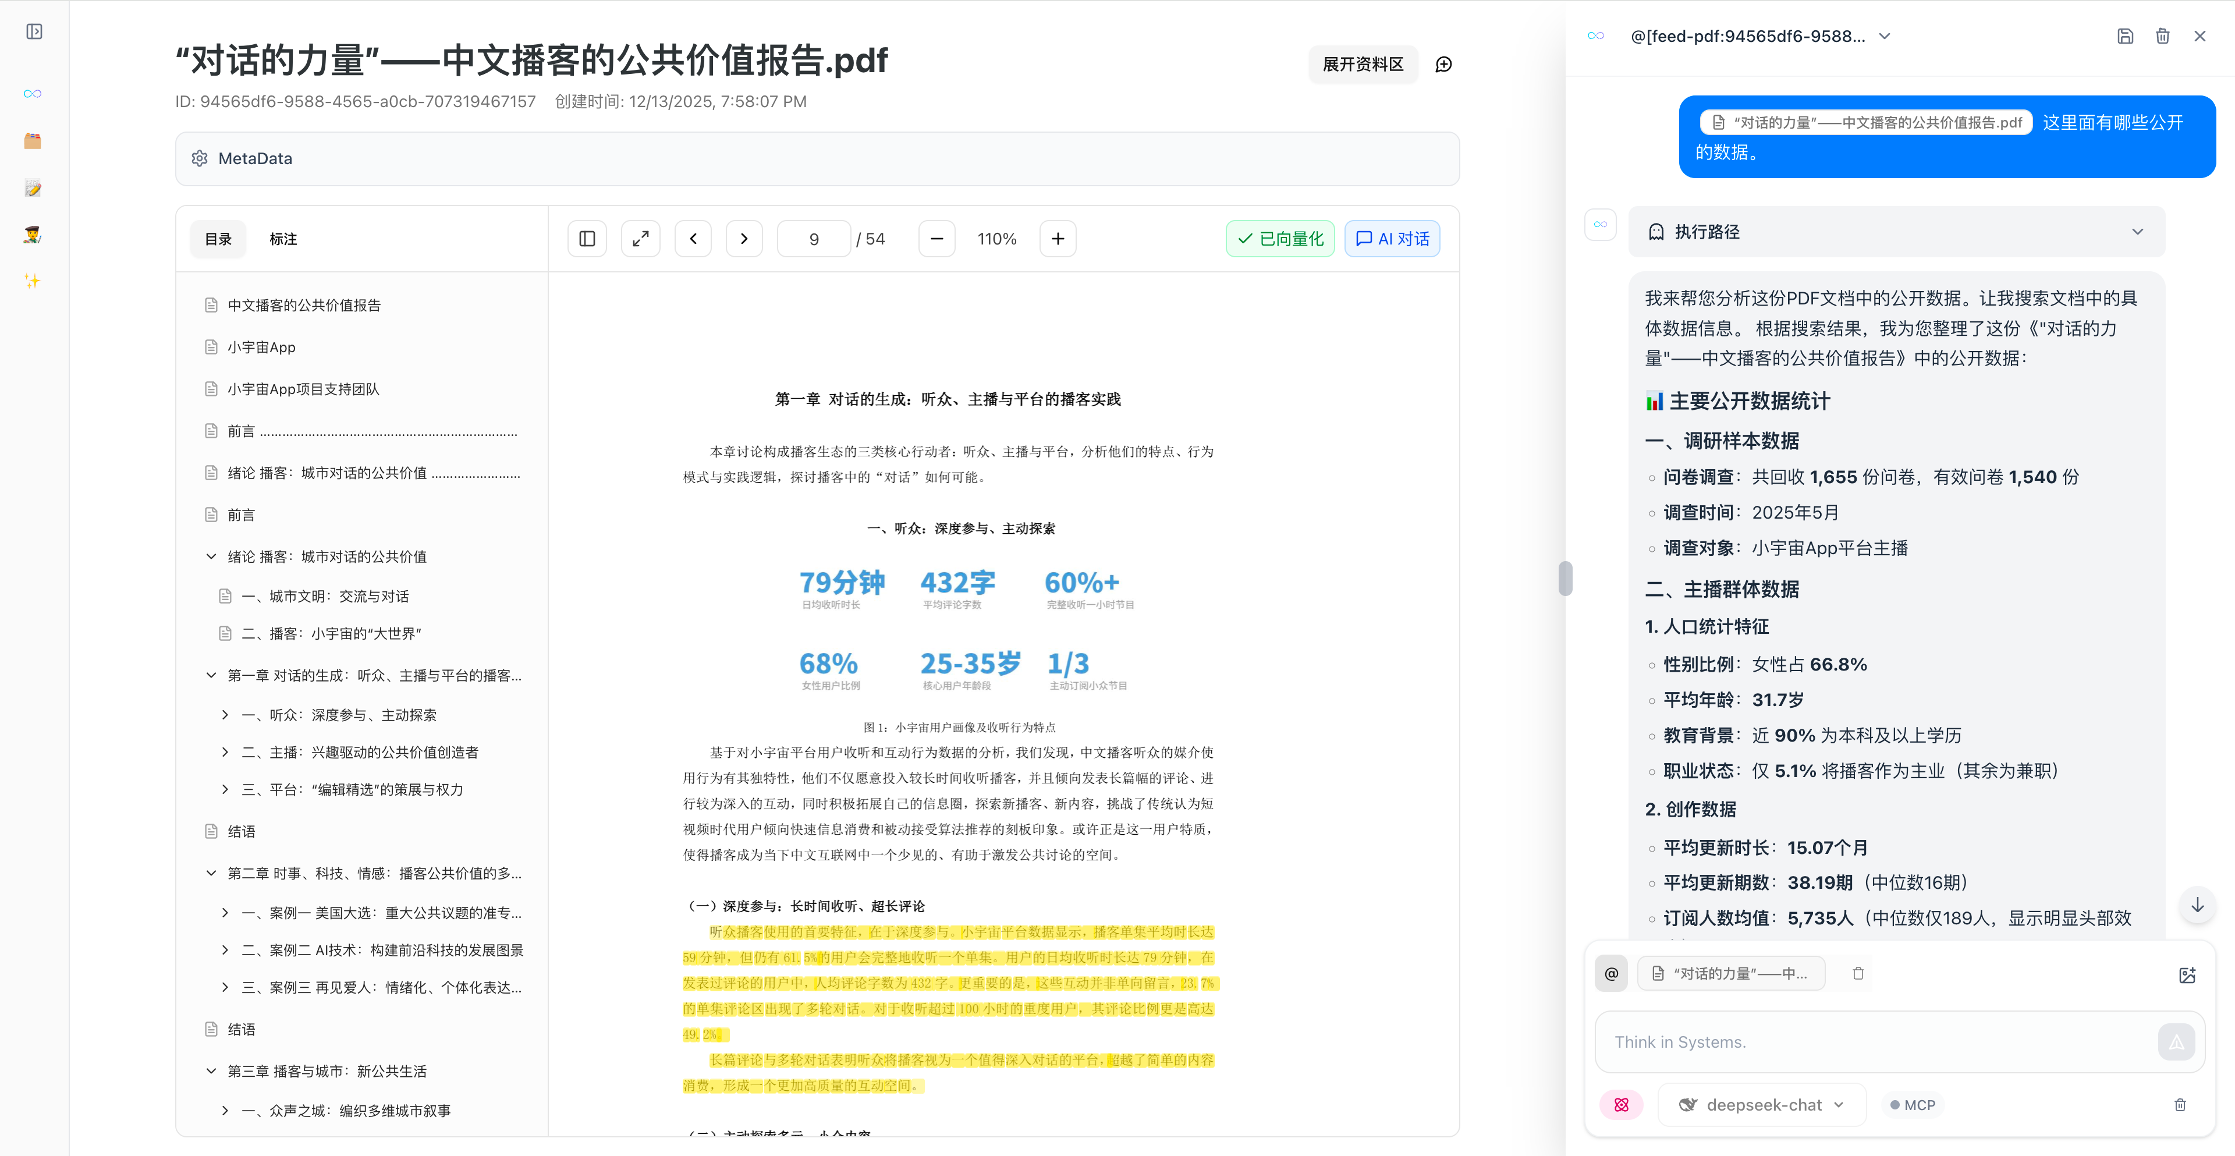The image size is (2235, 1156).
Task: Click the 展开资料区 button
Action: pos(1362,64)
